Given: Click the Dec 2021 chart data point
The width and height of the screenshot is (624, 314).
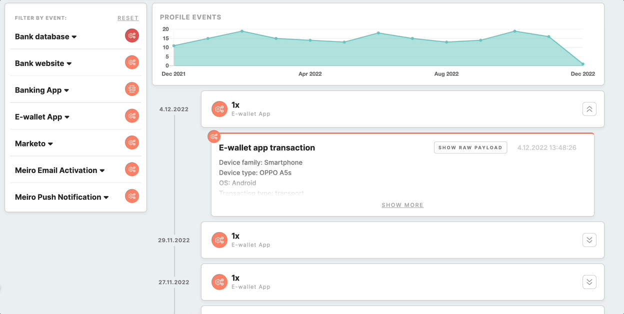Looking at the screenshot, I should [174, 46].
